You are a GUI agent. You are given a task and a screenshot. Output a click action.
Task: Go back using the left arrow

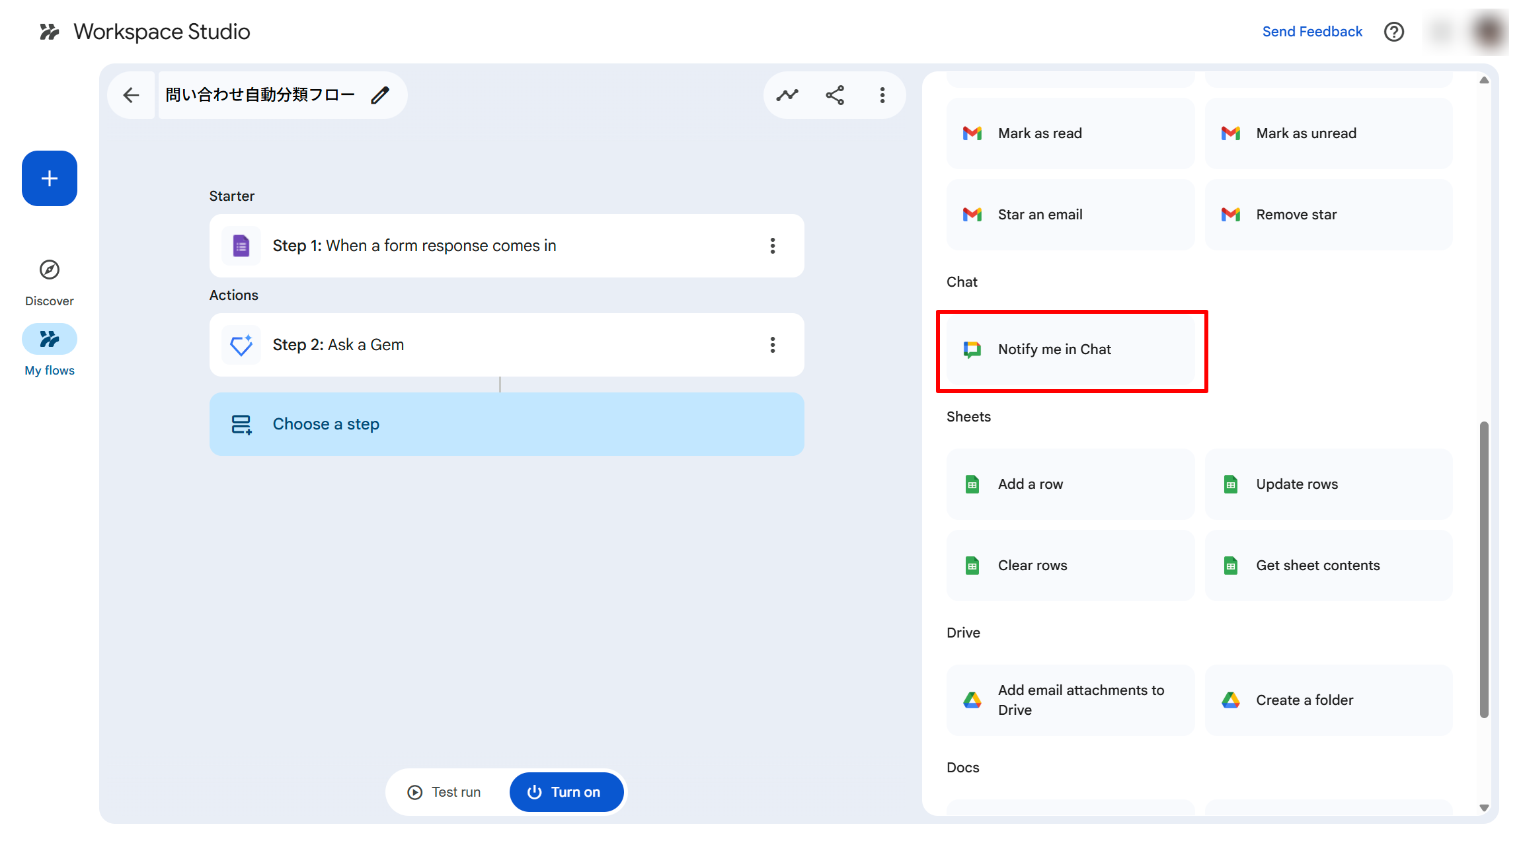[x=132, y=95]
